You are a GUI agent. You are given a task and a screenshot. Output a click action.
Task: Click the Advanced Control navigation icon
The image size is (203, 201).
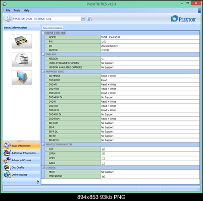point(7,160)
